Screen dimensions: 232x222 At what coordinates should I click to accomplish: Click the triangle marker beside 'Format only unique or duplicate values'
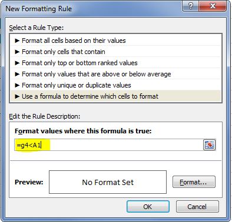pos(17,85)
